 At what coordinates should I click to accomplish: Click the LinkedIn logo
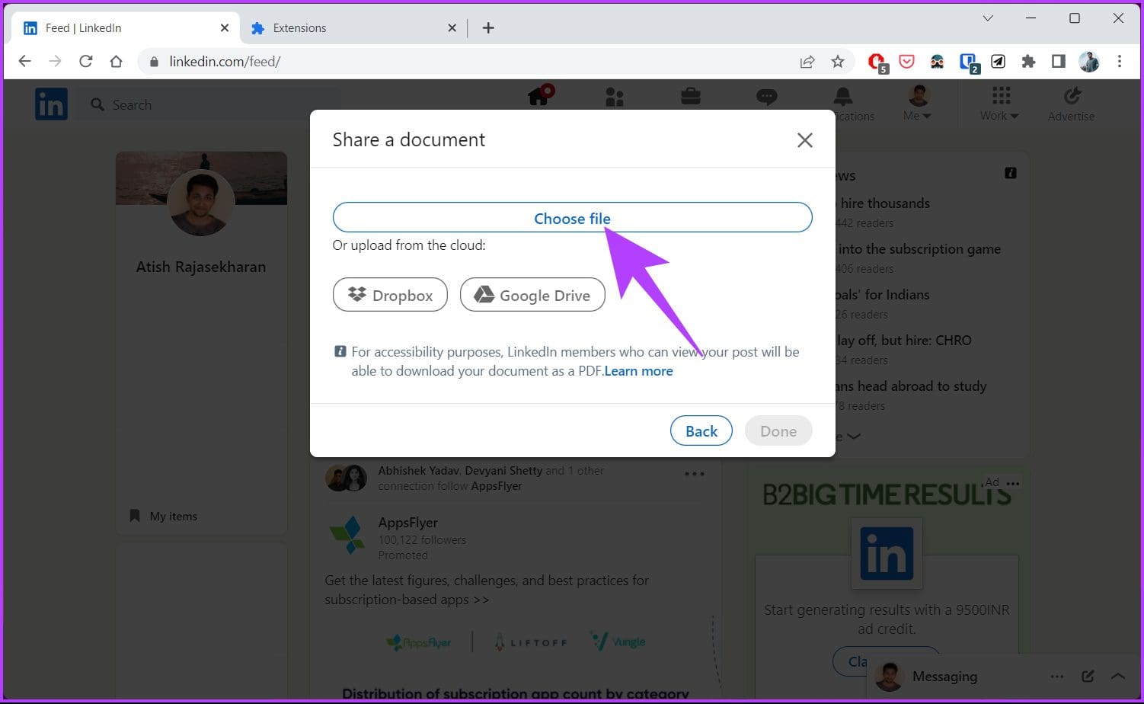51,104
